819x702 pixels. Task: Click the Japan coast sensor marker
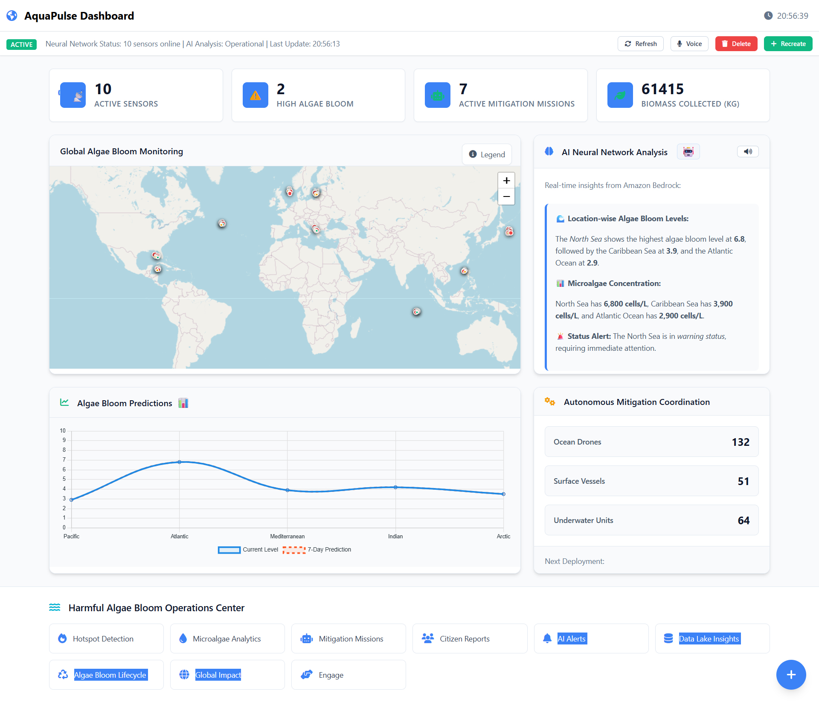[x=509, y=231]
